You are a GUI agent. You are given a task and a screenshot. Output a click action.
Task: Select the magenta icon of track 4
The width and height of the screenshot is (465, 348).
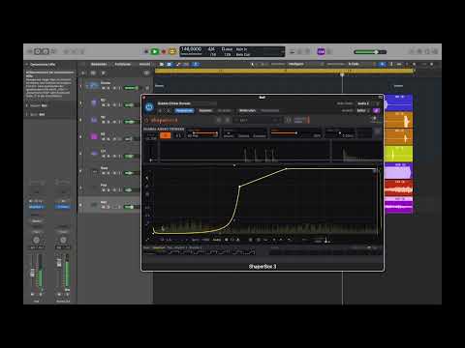(x=94, y=136)
